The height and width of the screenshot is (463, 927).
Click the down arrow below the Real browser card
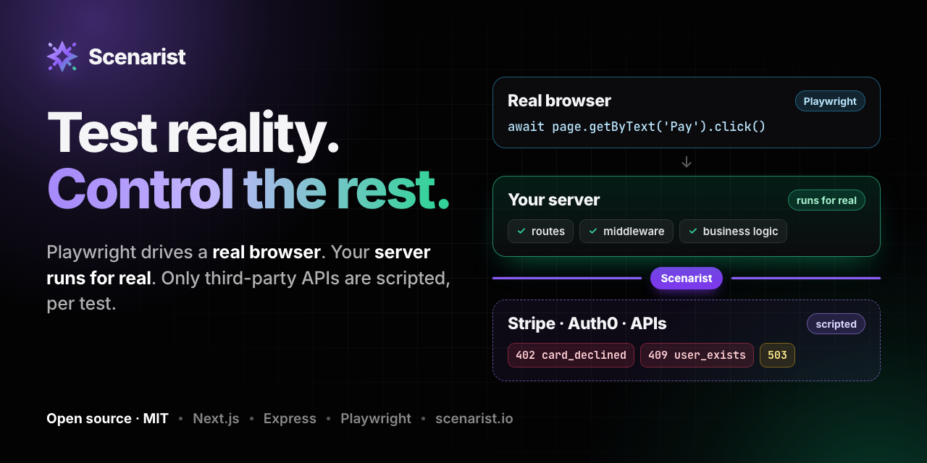687,162
